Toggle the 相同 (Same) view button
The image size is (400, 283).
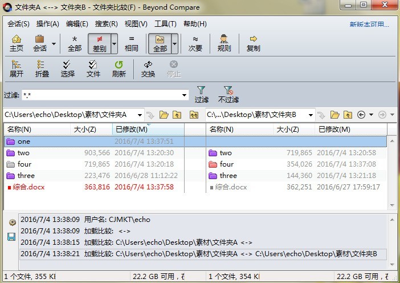pyautogui.click(x=131, y=43)
